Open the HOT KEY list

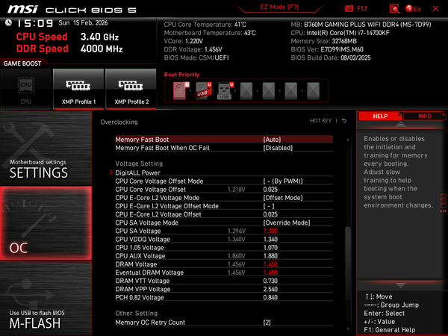tap(320, 120)
